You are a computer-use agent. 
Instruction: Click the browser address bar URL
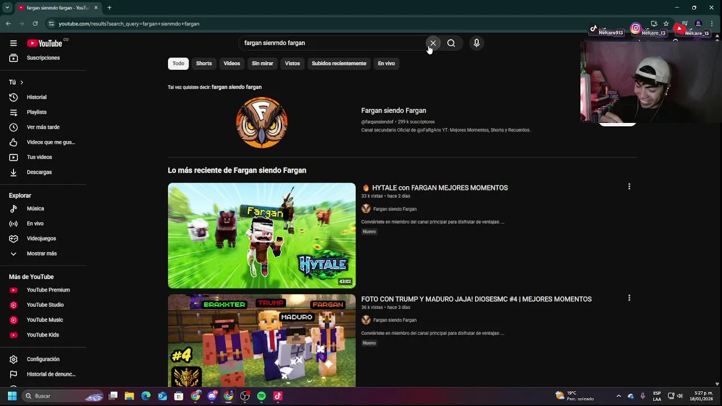tap(129, 24)
